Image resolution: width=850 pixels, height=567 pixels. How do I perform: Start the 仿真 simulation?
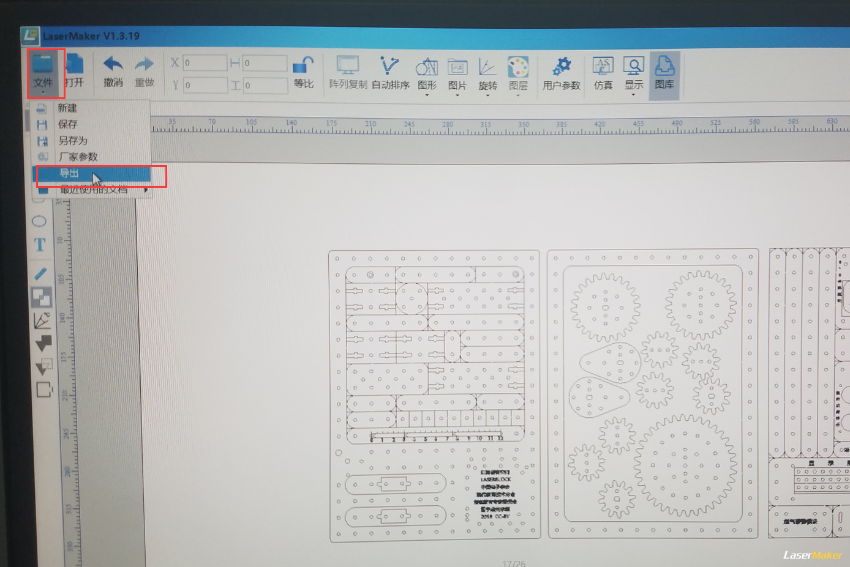pyautogui.click(x=603, y=74)
